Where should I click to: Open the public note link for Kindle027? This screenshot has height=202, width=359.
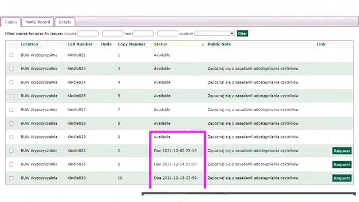click(x=253, y=109)
